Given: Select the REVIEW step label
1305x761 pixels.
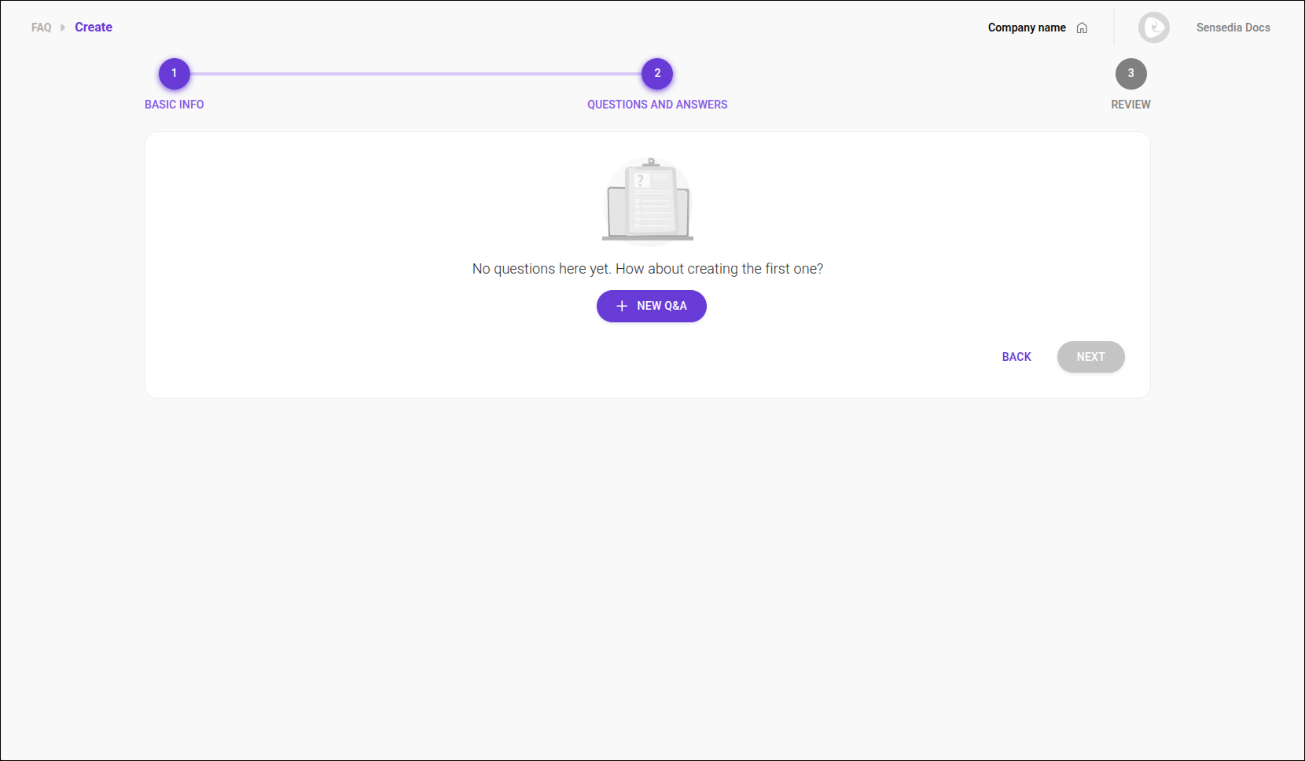Looking at the screenshot, I should [x=1130, y=104].
